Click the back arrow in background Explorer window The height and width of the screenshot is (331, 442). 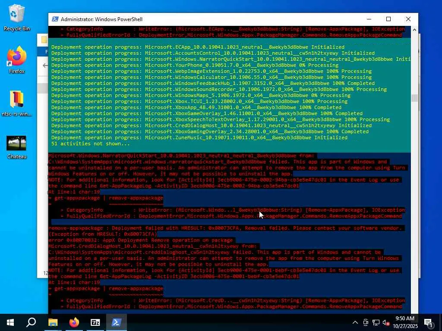coord(45,66)
